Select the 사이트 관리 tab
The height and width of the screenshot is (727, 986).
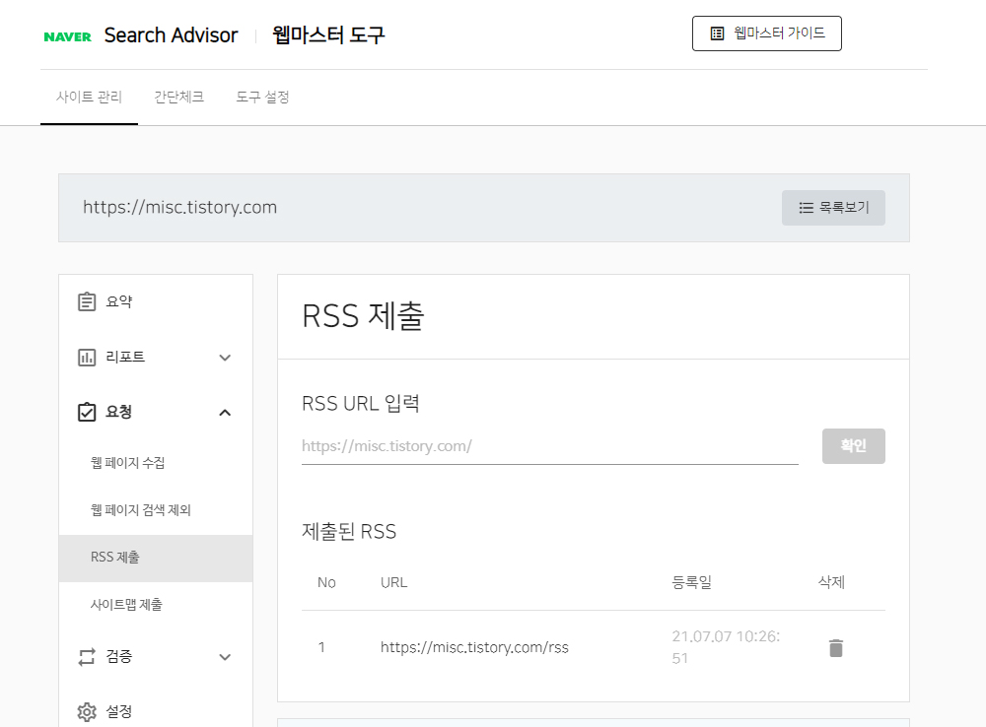click(89, 97)
